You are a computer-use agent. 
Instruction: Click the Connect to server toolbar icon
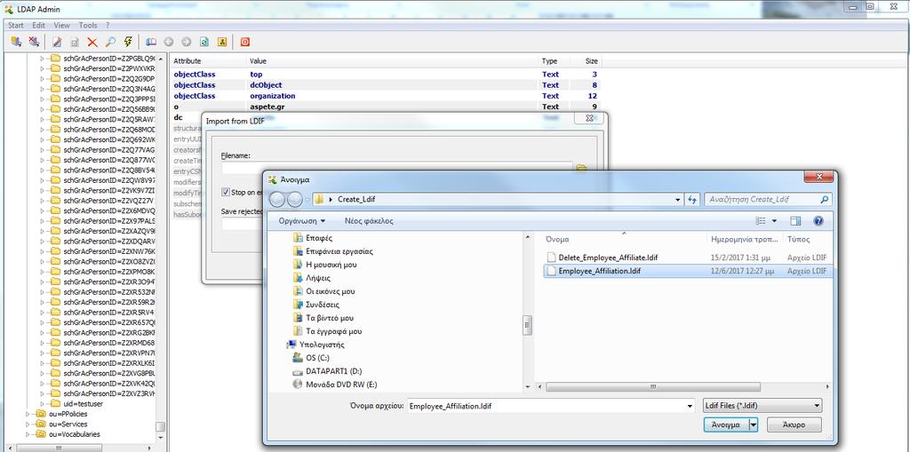16,42
